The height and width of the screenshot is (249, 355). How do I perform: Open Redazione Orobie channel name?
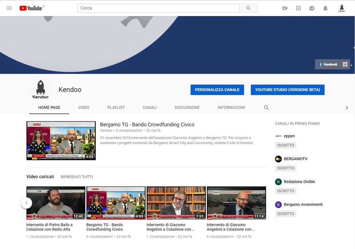[x=299, y=182]
